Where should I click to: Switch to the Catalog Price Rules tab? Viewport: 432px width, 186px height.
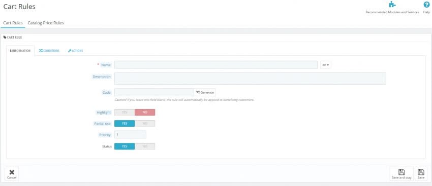click(46, 23)
